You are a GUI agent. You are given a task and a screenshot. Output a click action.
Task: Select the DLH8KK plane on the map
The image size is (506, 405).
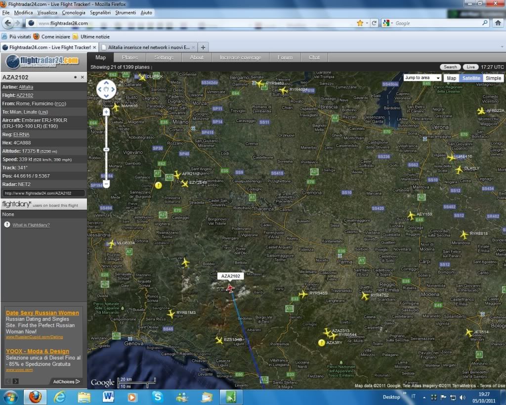(x=142, y=77)
